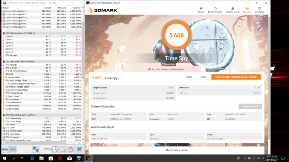The image size is (289, 162).
Task: Click the SHOW DETAILS button
Action: (250, 106)
